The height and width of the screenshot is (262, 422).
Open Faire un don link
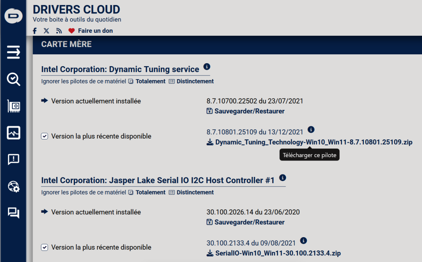point(95,31)
